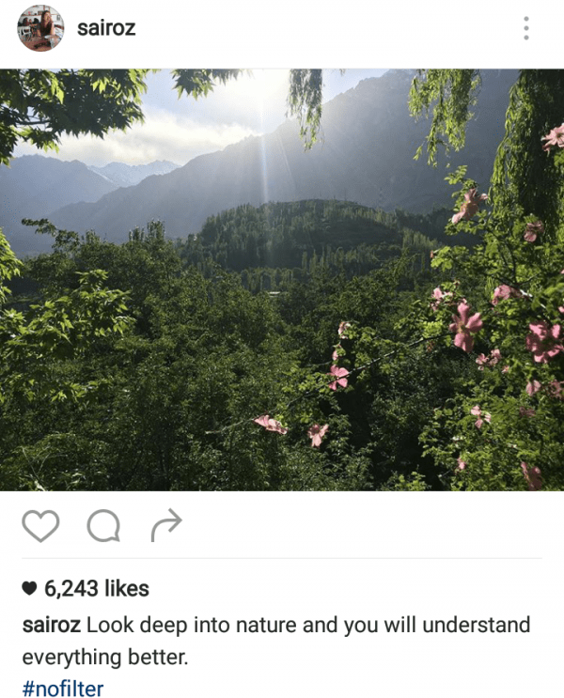Viewport: 564px width, 698px height.
Task: Click the caption words "everything better."
Action: click(x=105, y=657)
